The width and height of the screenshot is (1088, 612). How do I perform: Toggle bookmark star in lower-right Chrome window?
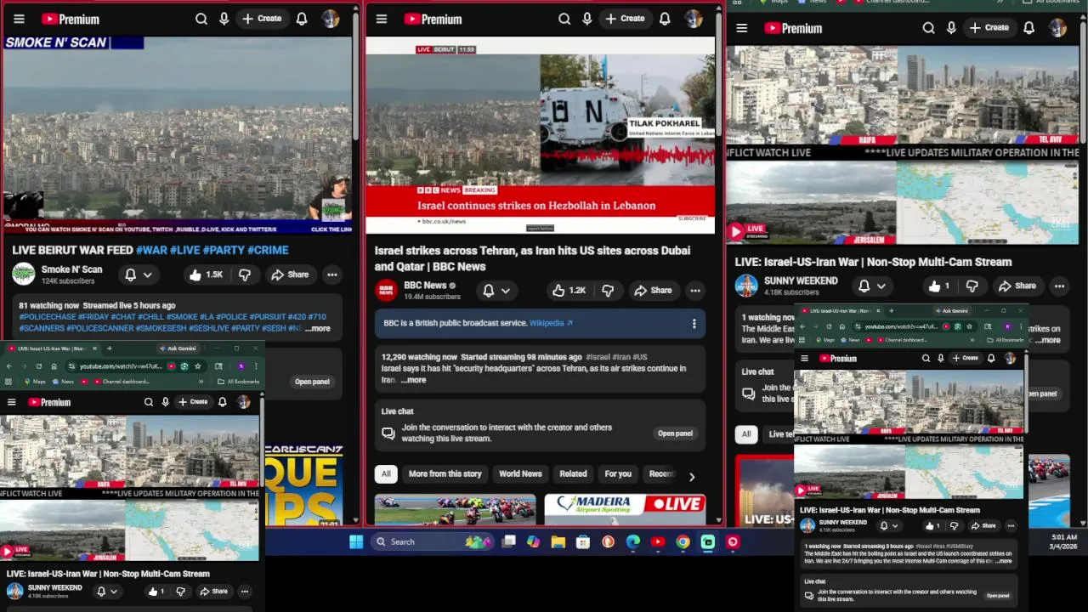[968, 326]
